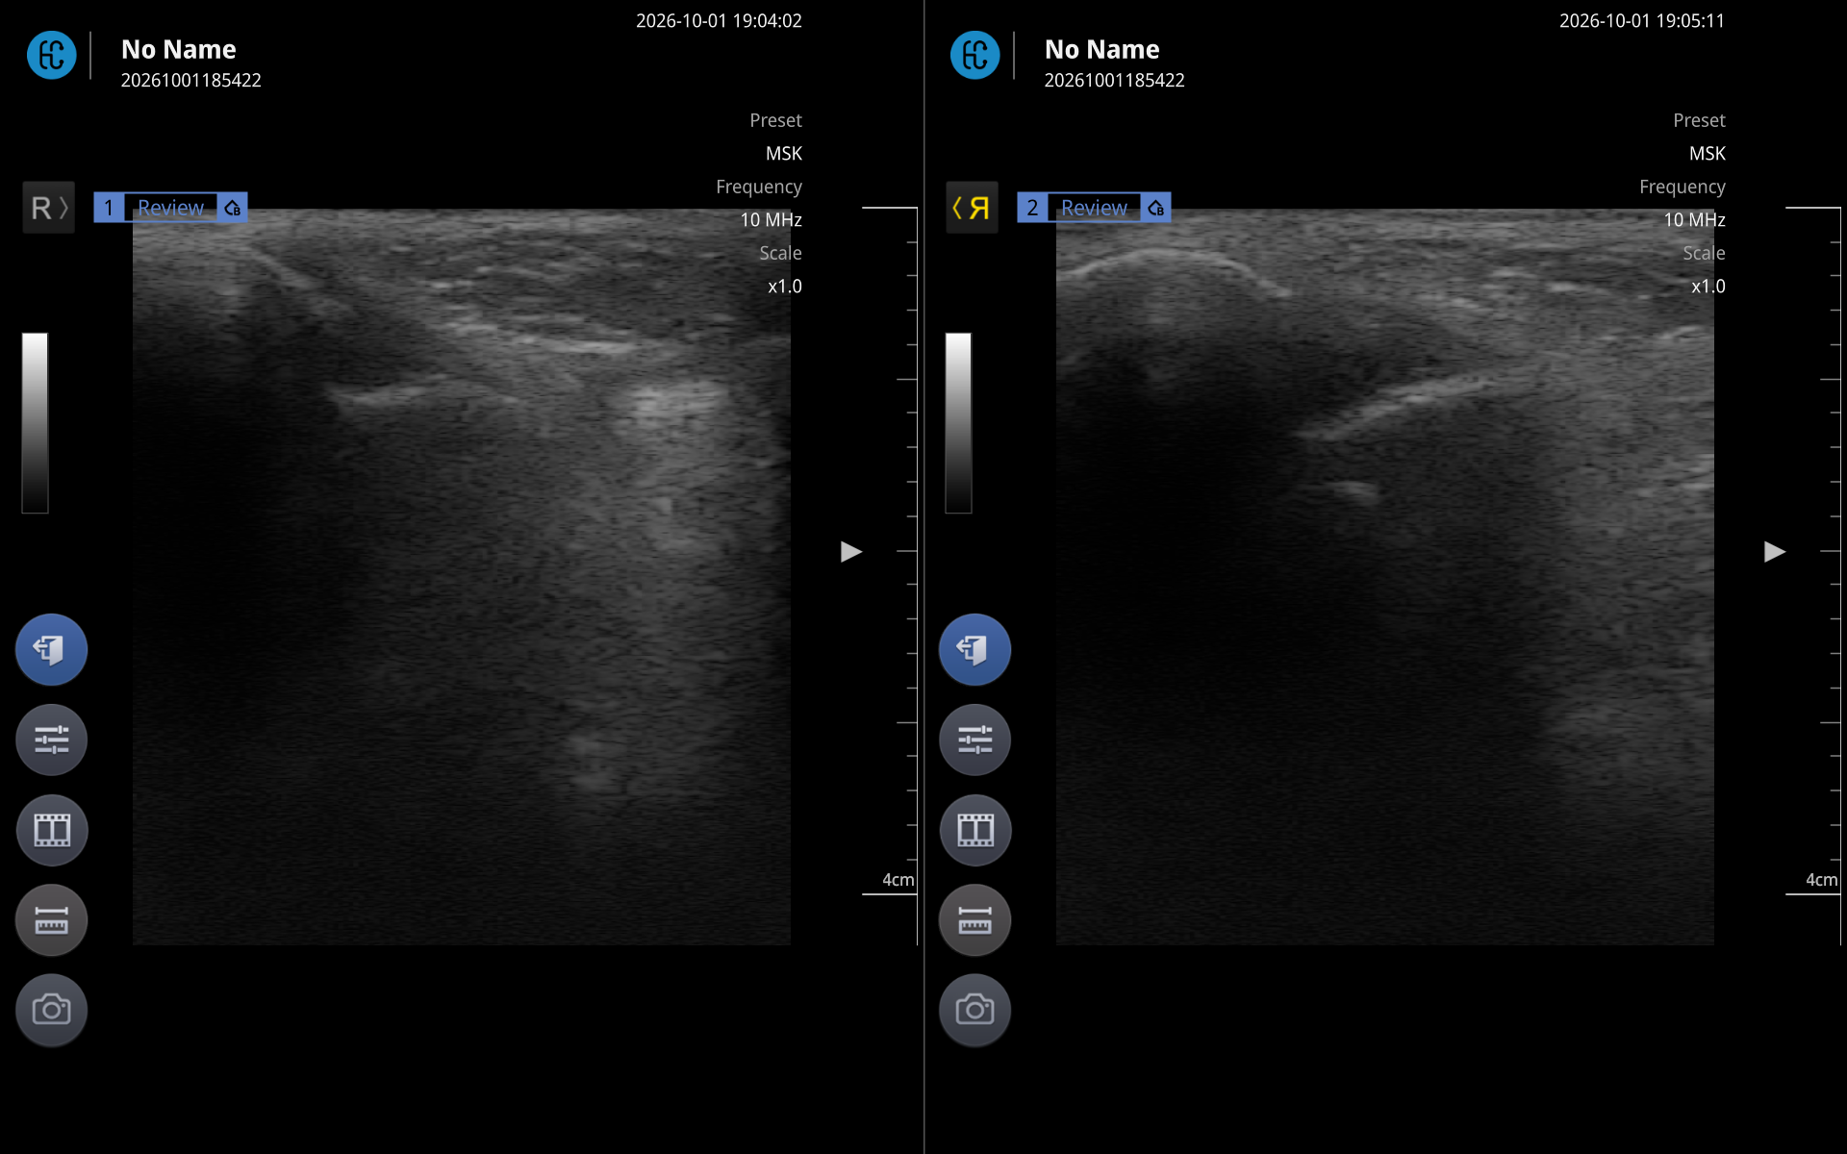Image resolution: width=1847 pixels, height=1154 pixels.
Task: Open cine film strip in left pane
Action: 51,830
